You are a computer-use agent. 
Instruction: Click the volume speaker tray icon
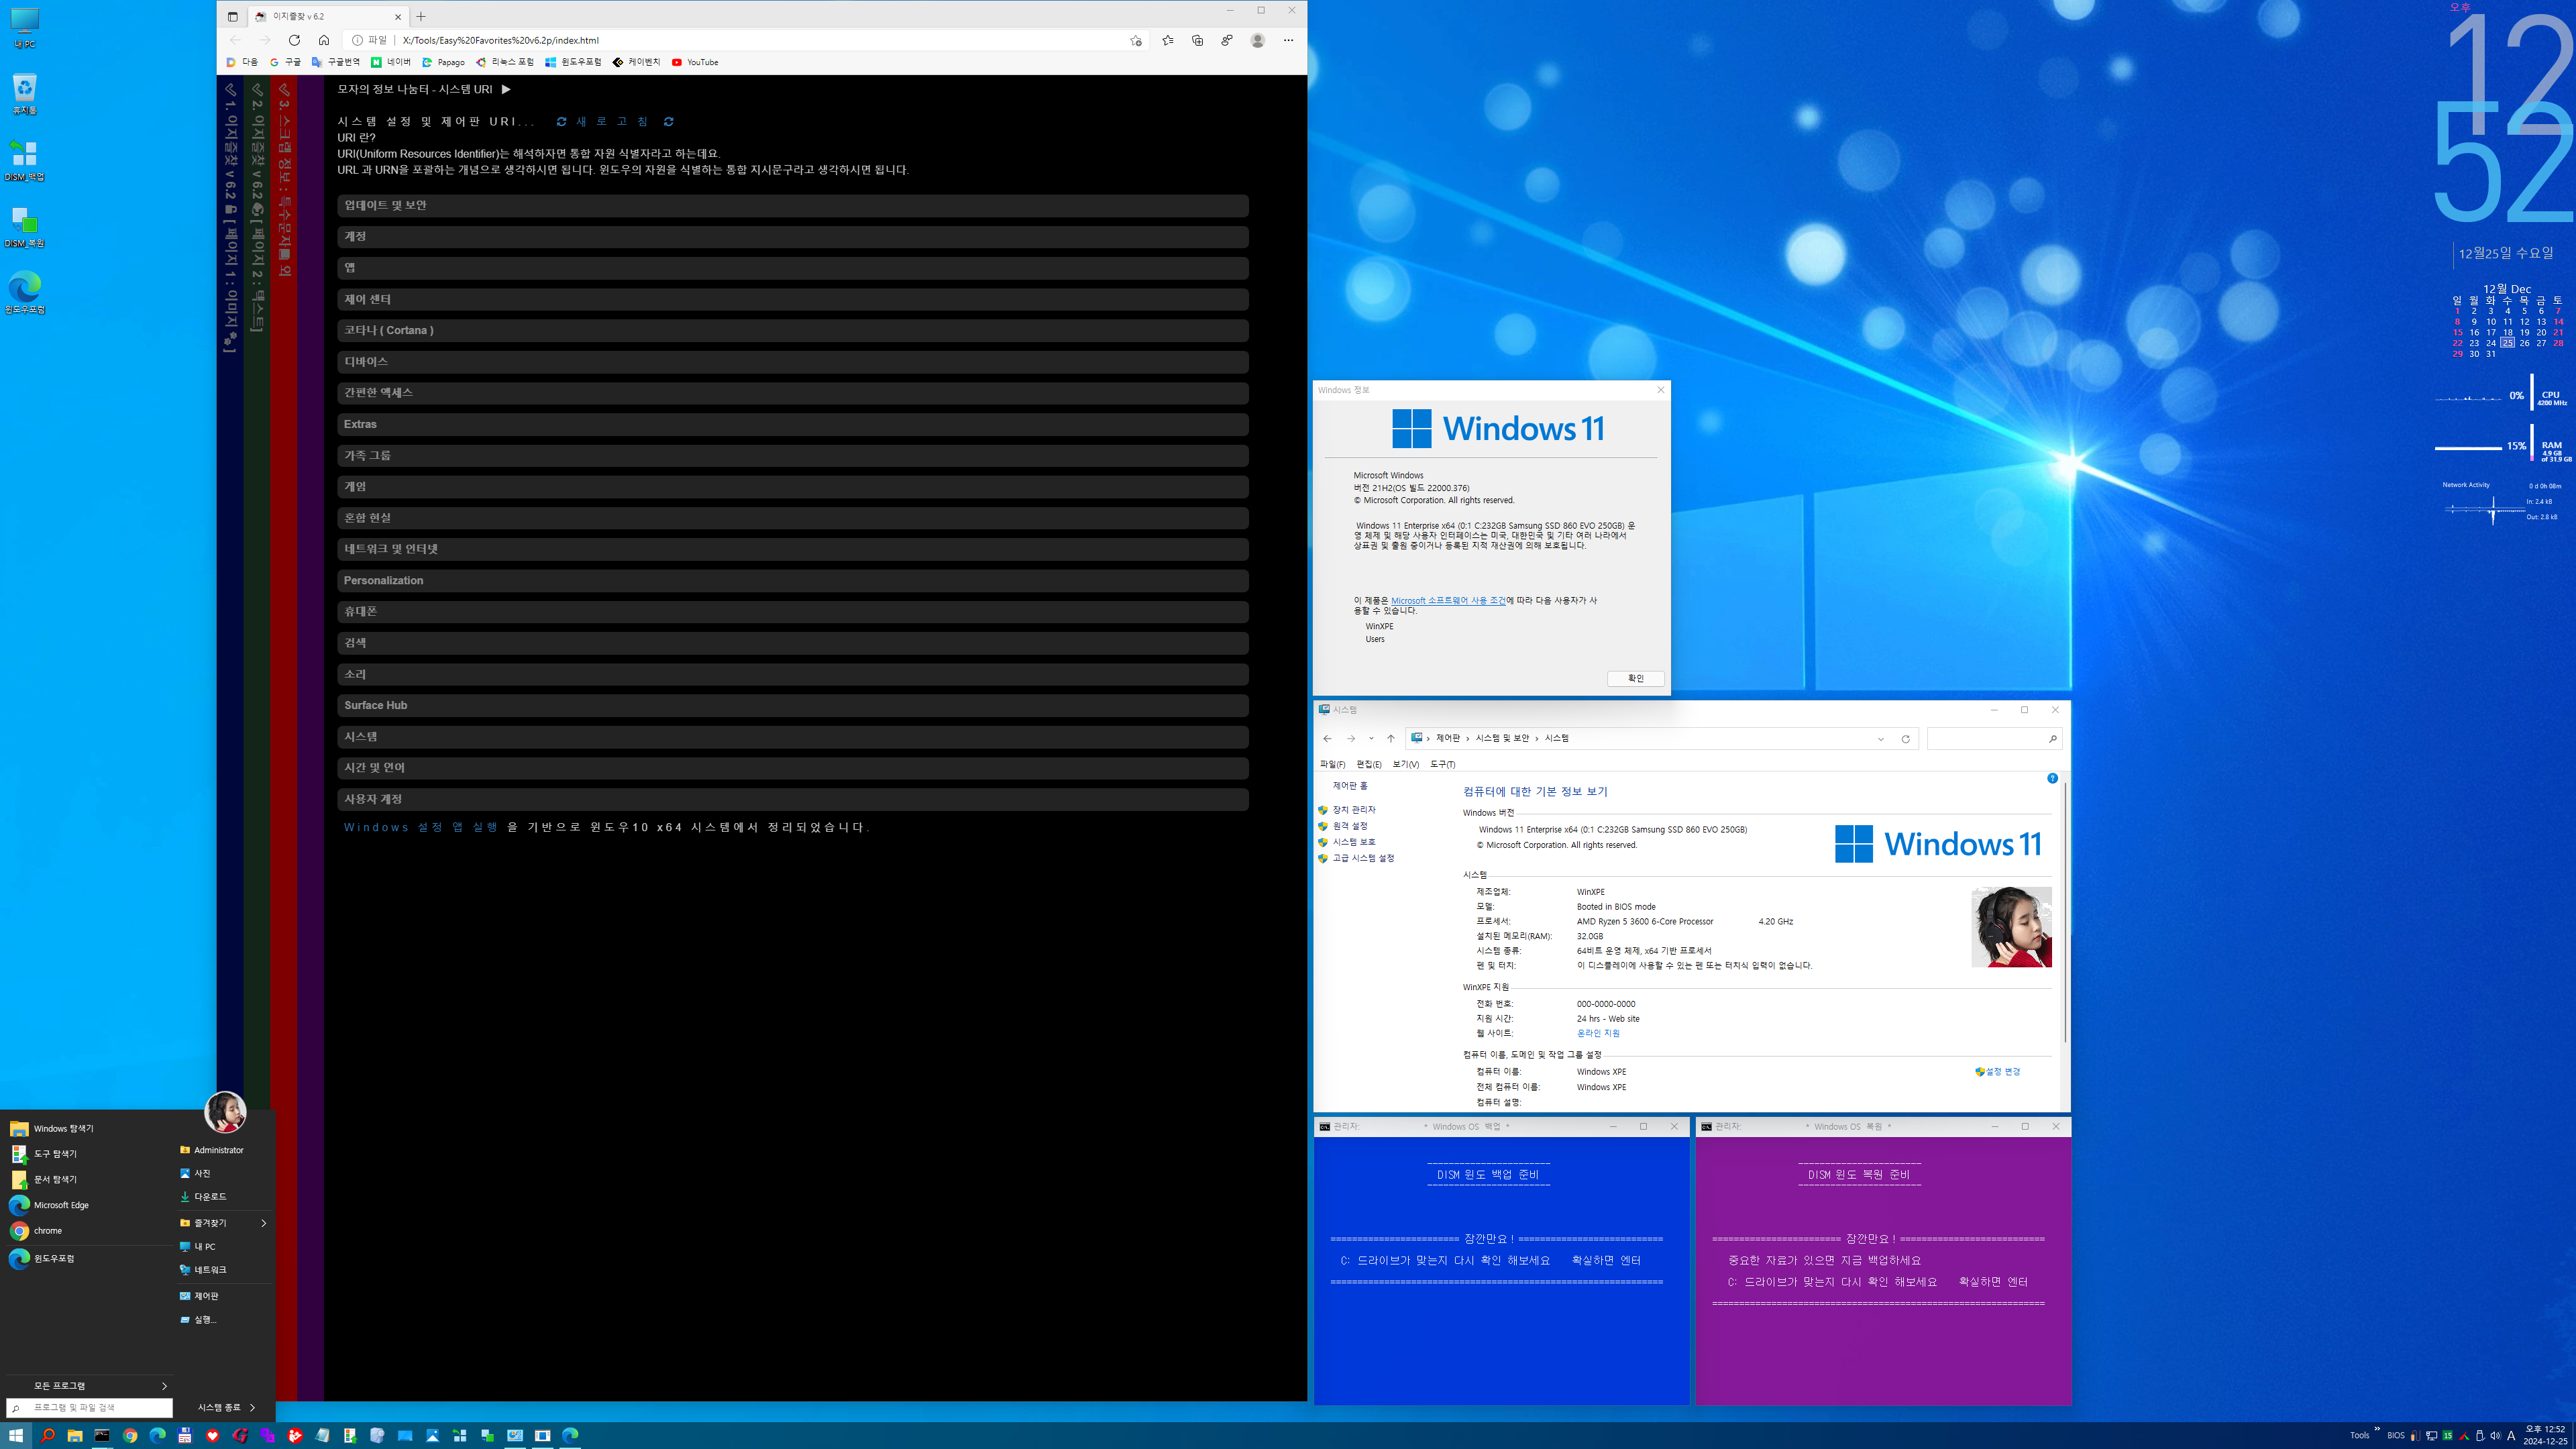pyautogui.click(x=2495, y=1436)
